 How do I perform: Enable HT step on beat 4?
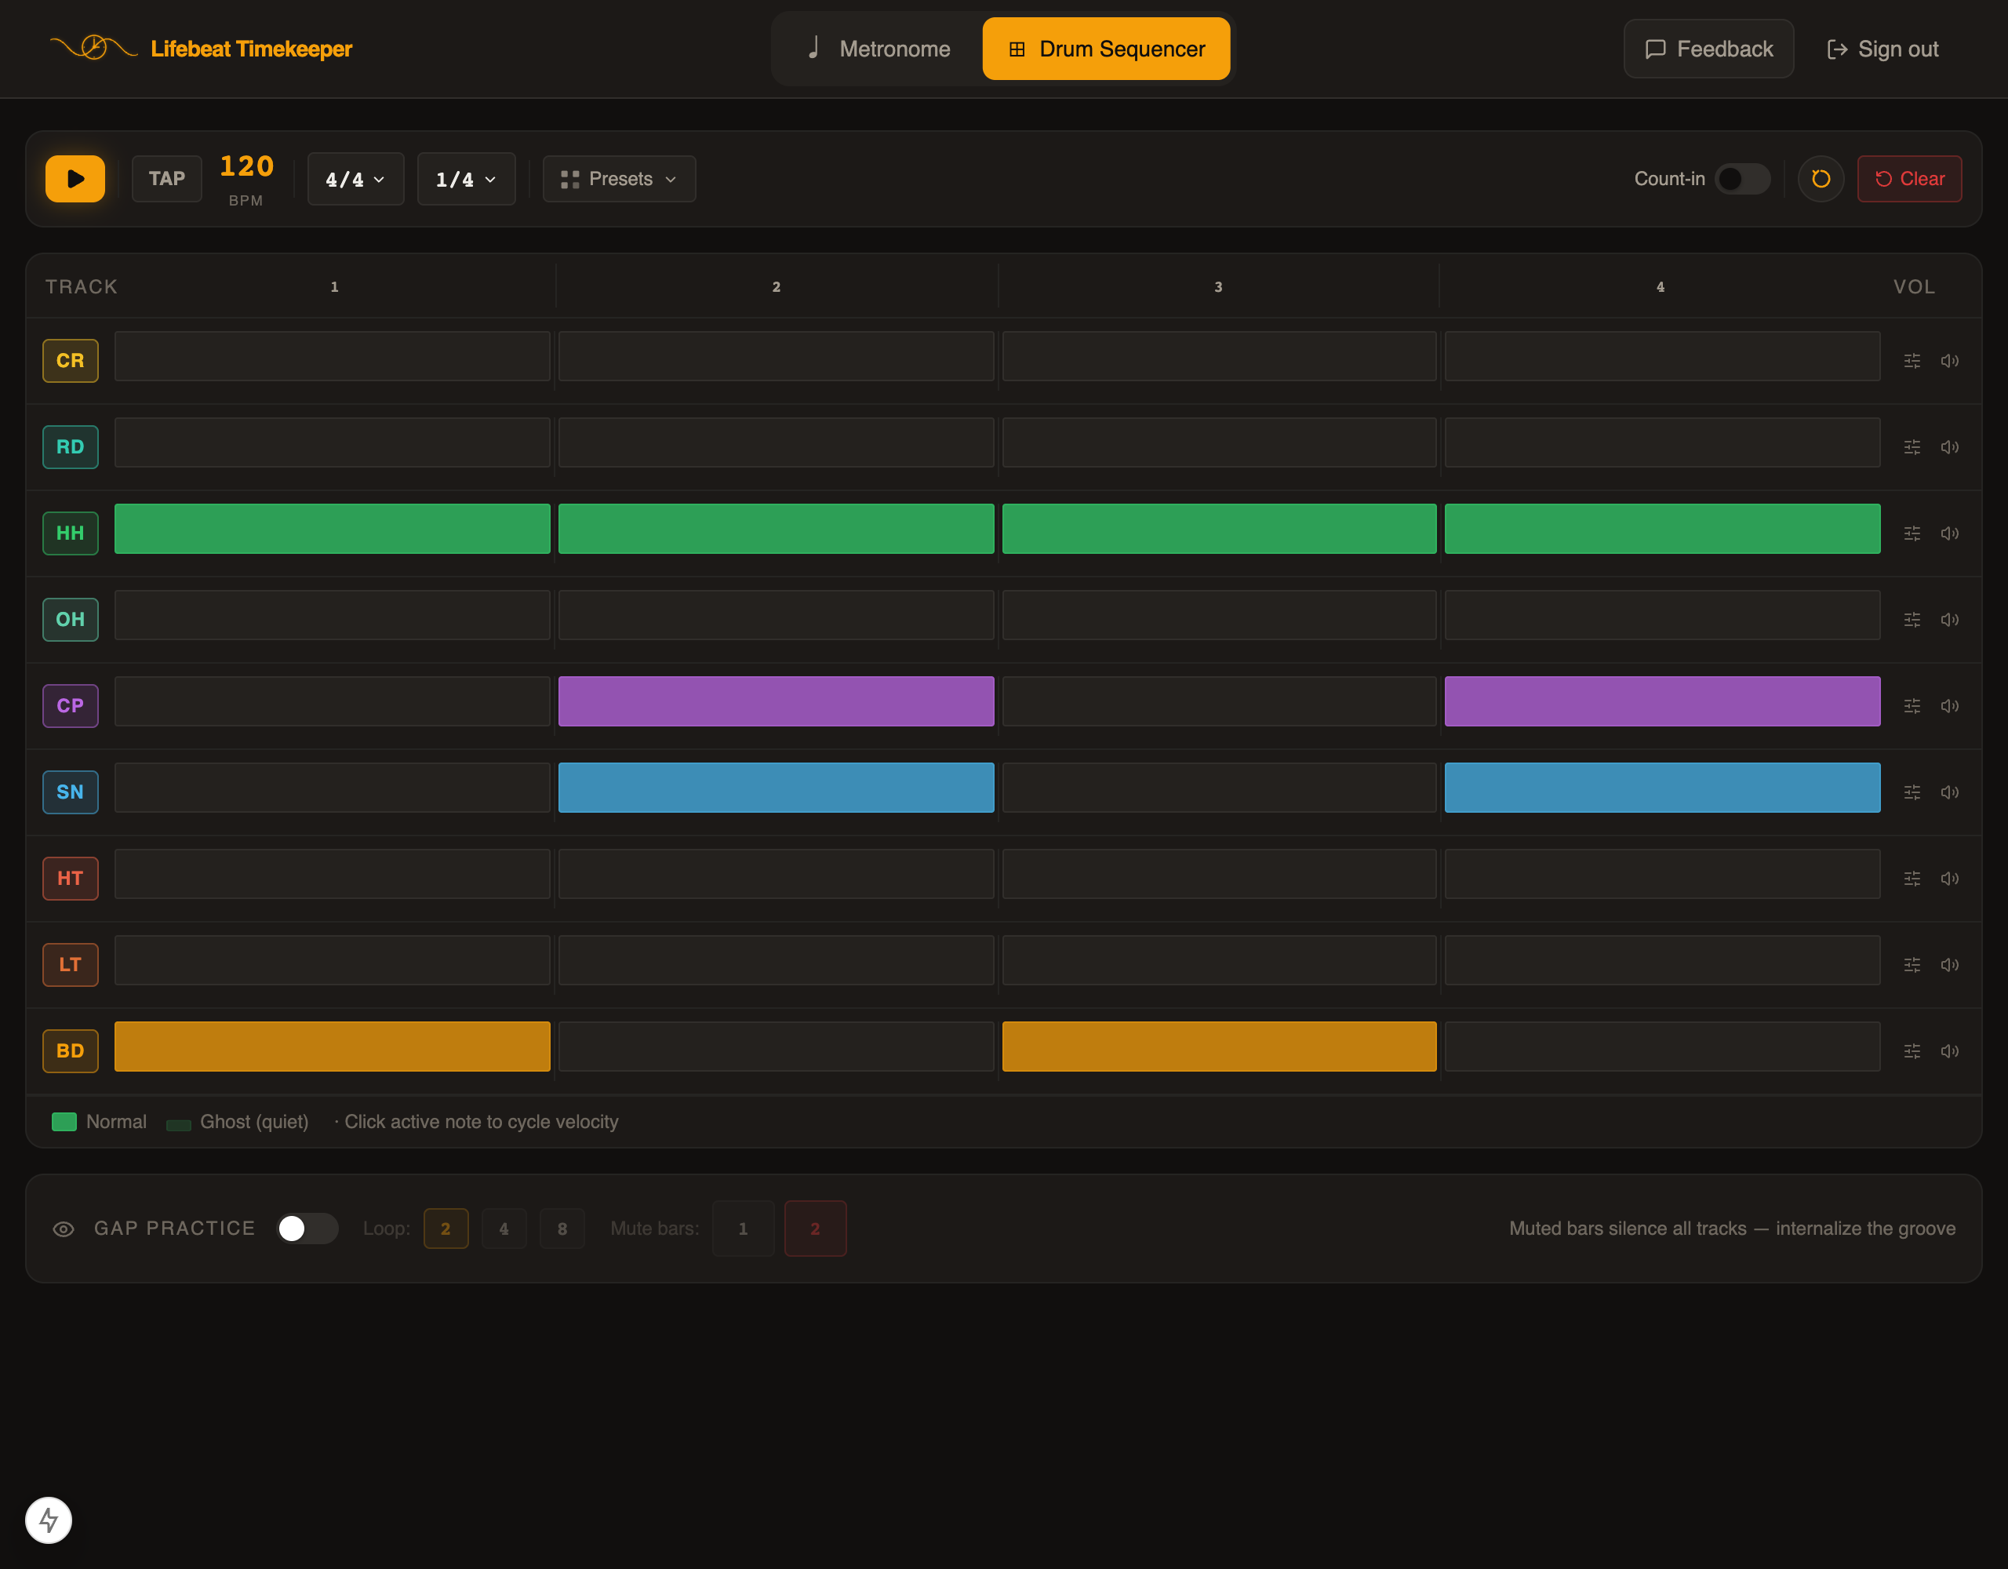pyautogui.click(x=1662, y=874)
